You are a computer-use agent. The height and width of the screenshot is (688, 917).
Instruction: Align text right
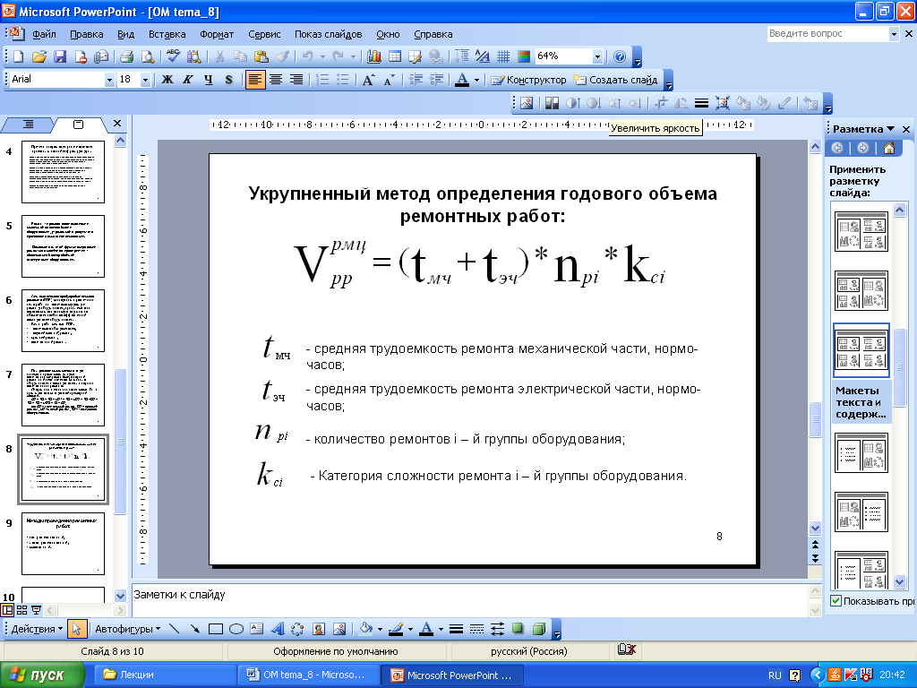(x=296, y=80)
